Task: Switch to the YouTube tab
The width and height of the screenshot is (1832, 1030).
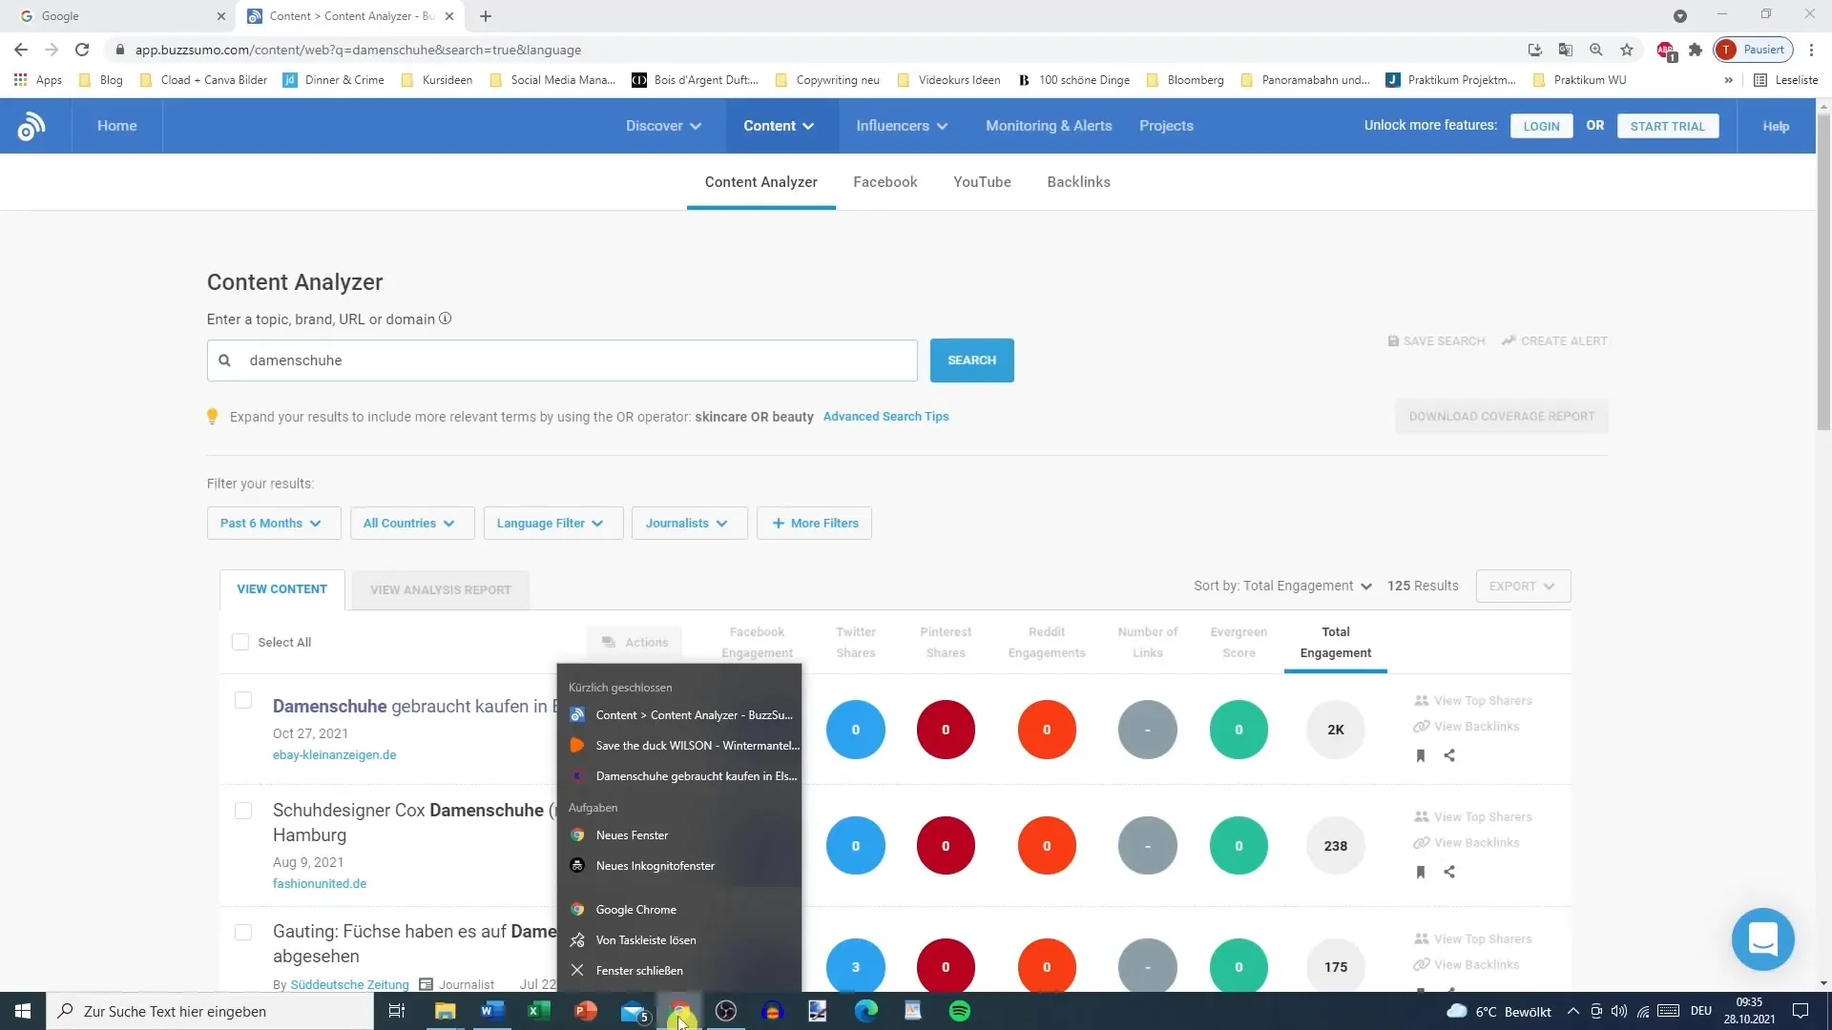Action: pos(982,181)
